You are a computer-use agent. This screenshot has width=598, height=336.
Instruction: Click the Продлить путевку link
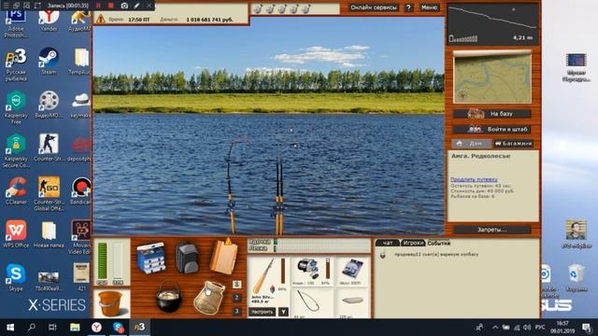[x=474, y=179]
